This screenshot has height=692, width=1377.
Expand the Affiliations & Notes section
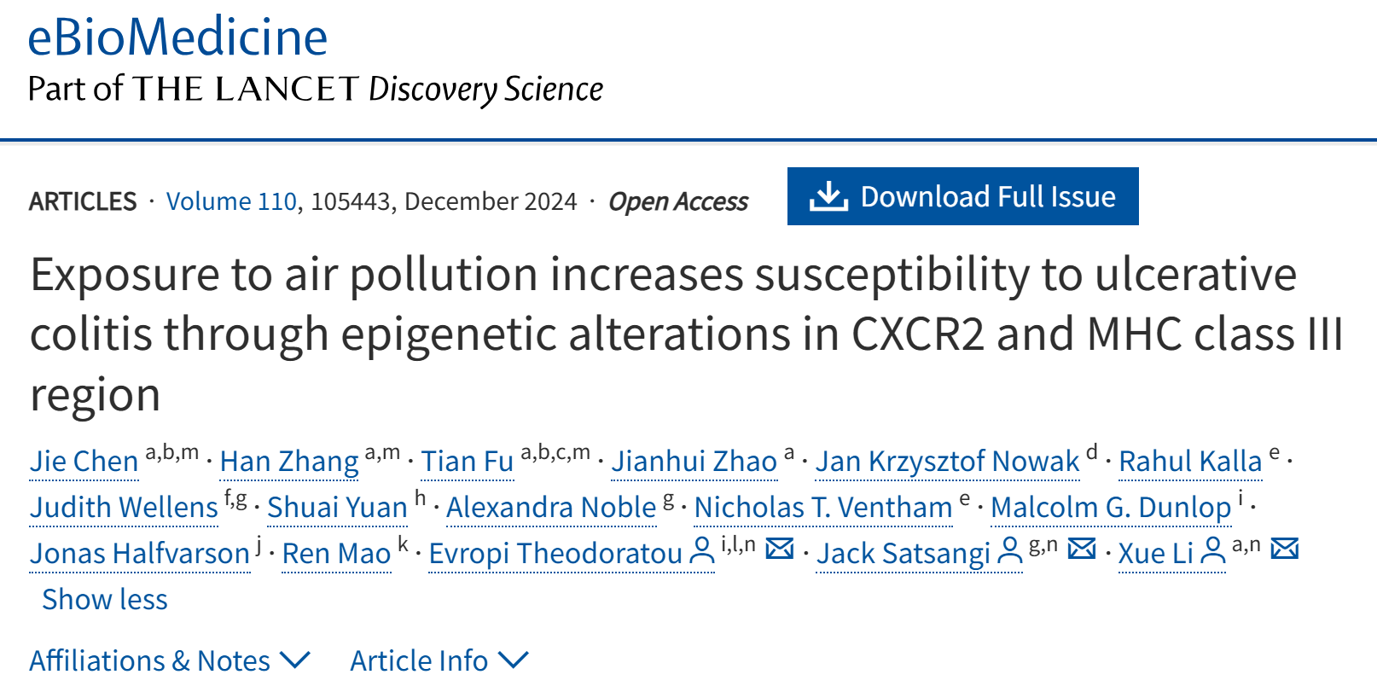[169, 660]
